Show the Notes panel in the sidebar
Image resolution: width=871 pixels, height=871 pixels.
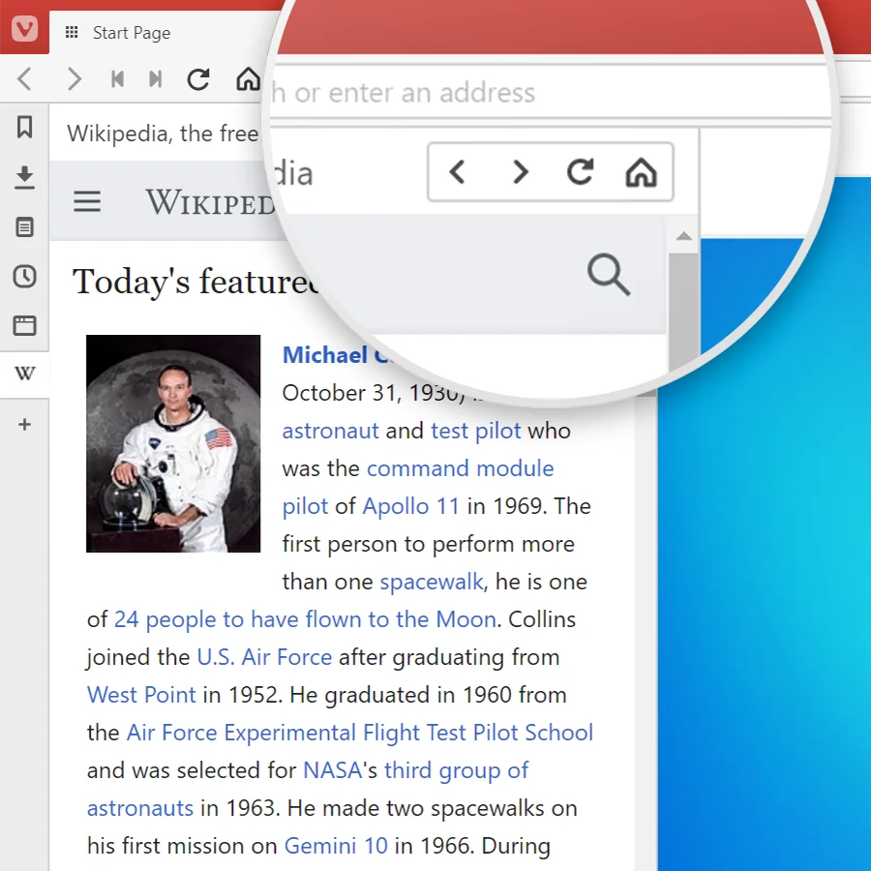coord(25,227)
